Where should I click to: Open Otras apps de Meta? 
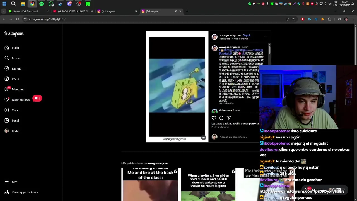tap(21, 192)
